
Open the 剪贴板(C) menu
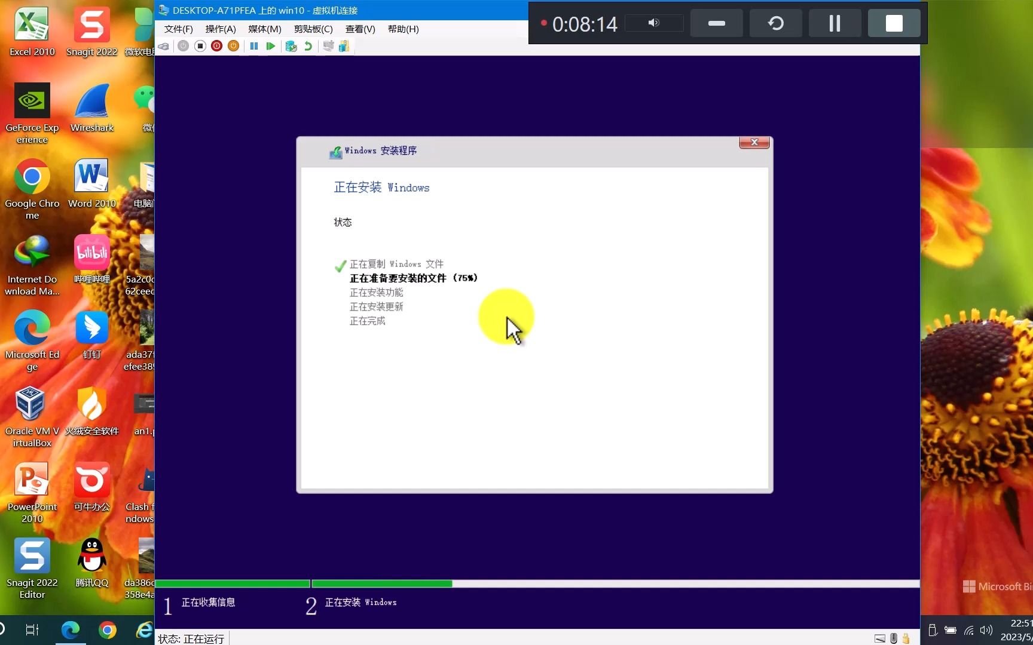313,29
